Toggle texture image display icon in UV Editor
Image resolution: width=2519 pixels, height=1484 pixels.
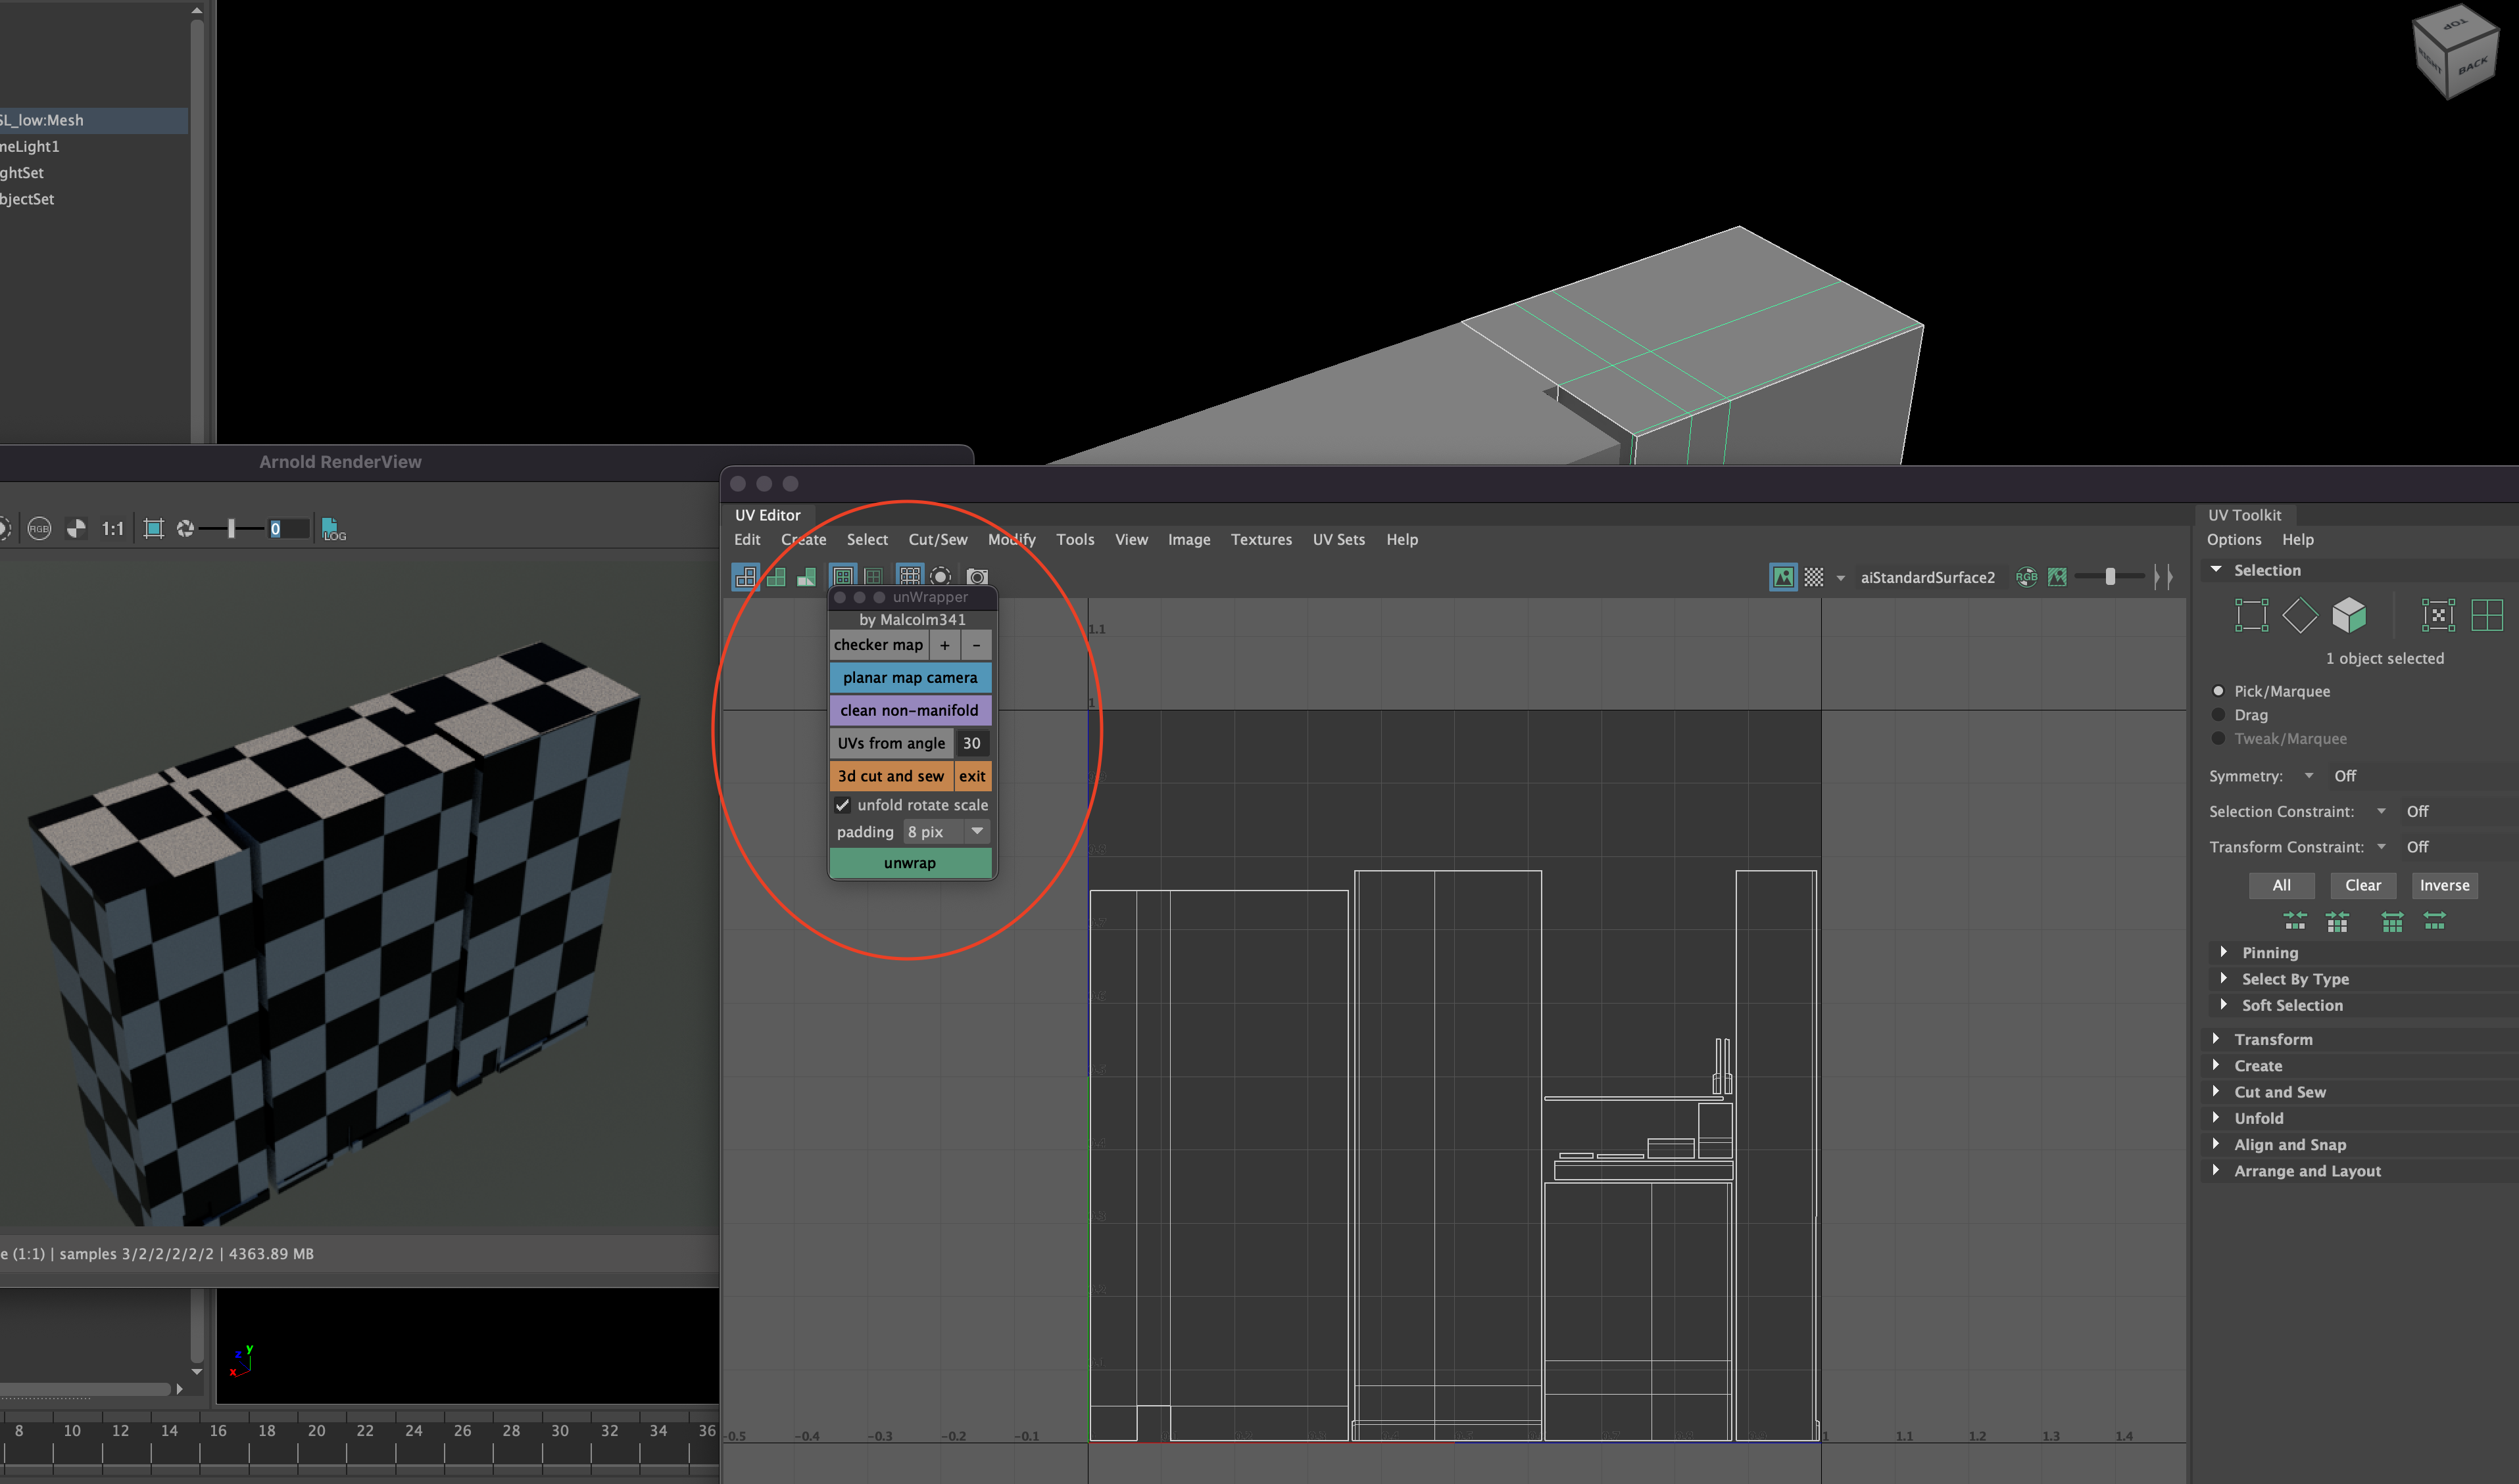1784,577
